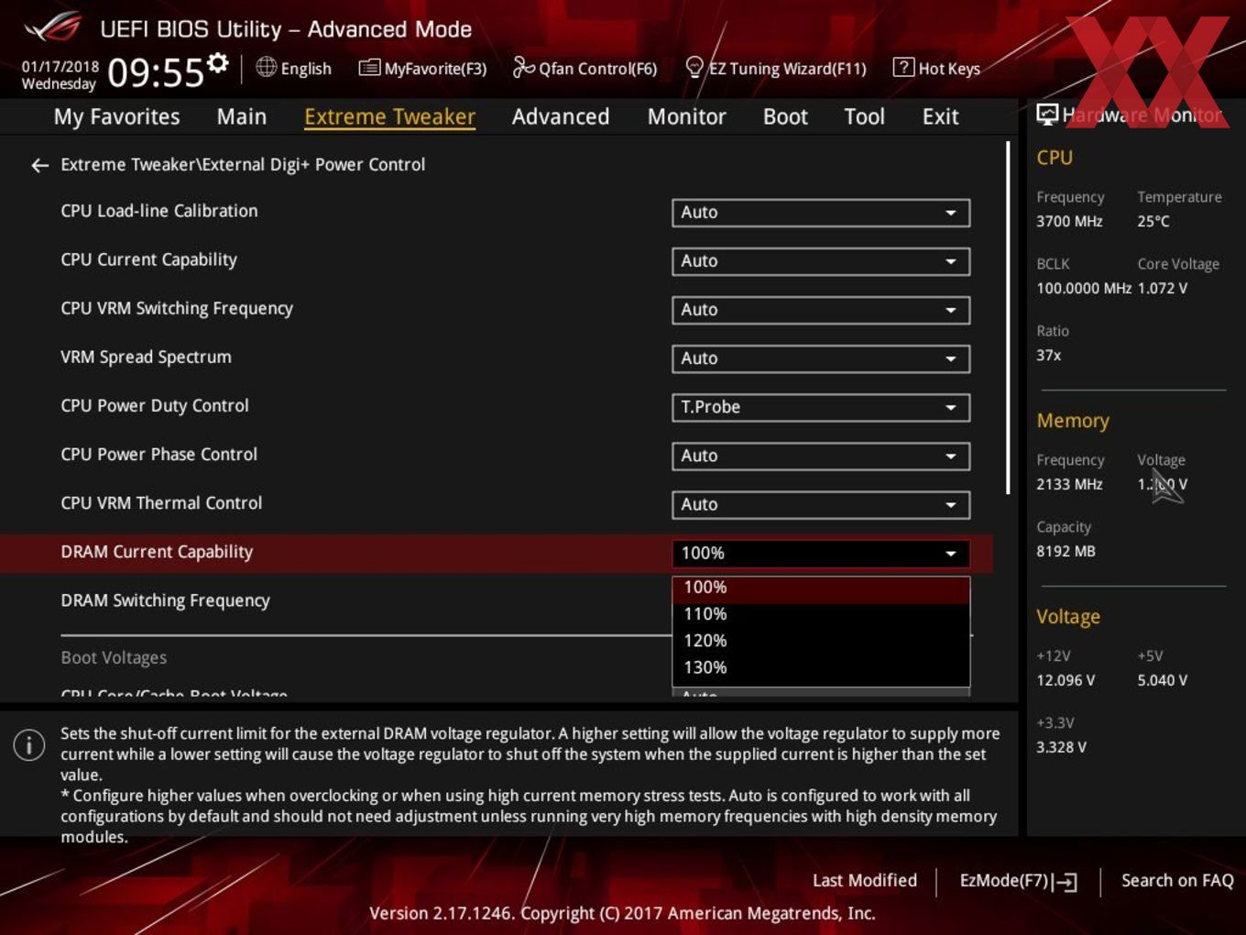Click the Hardware Monitor screen icon
This screenshot has width=1246, height=935.
(x=1046, y=115)
